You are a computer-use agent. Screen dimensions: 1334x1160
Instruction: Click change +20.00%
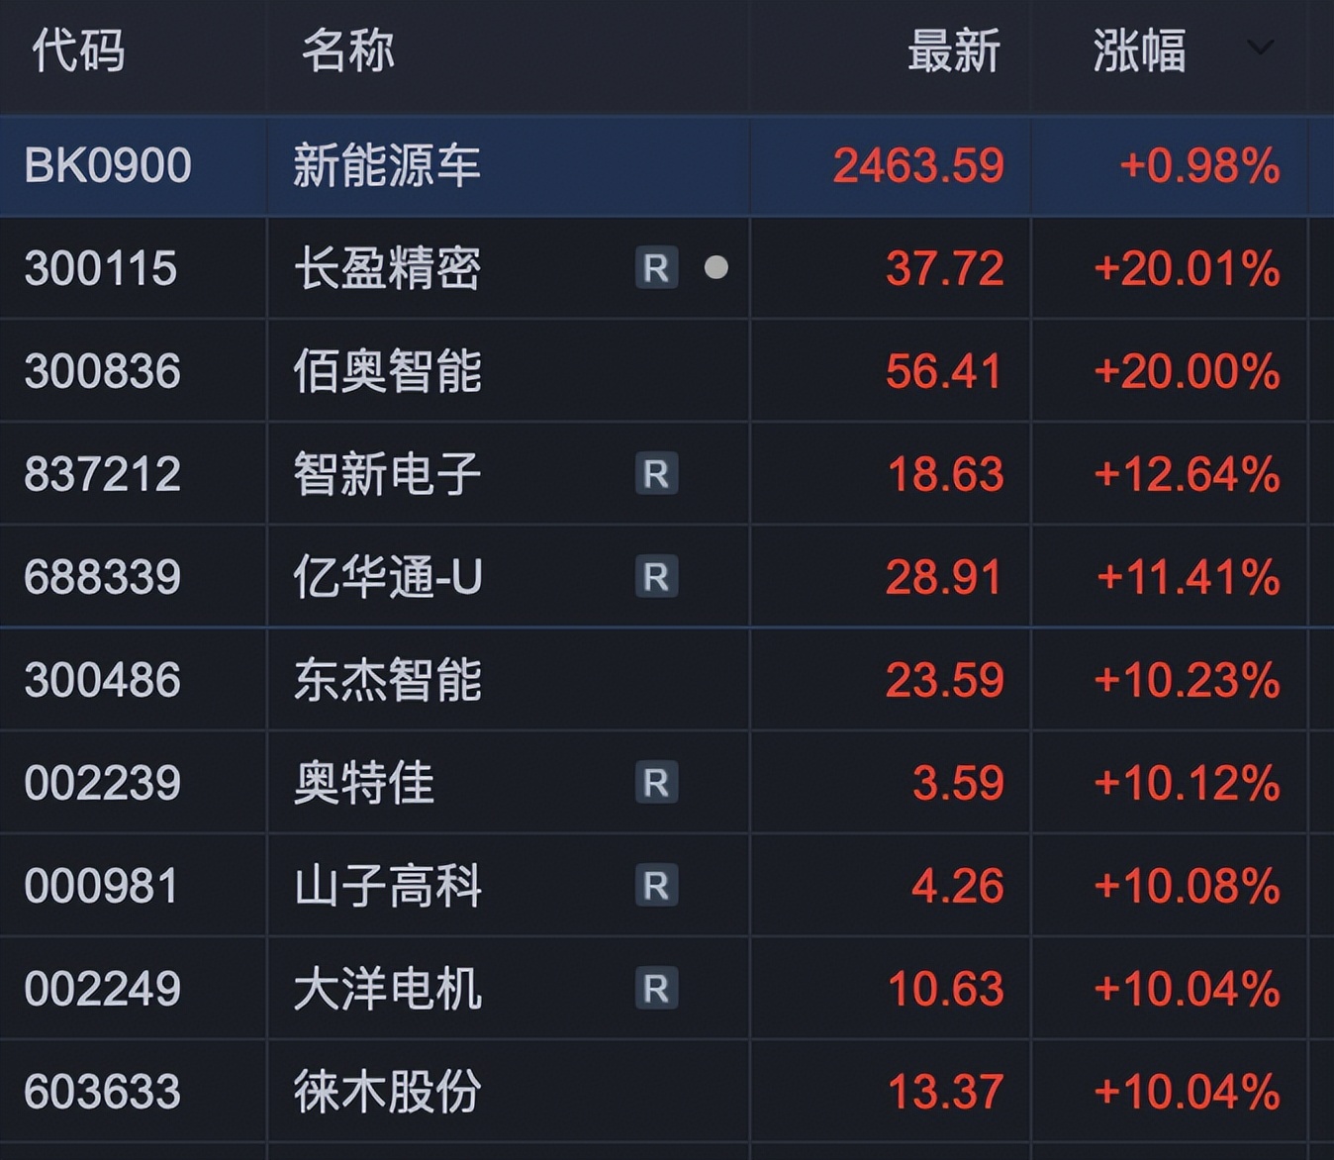1187,371
